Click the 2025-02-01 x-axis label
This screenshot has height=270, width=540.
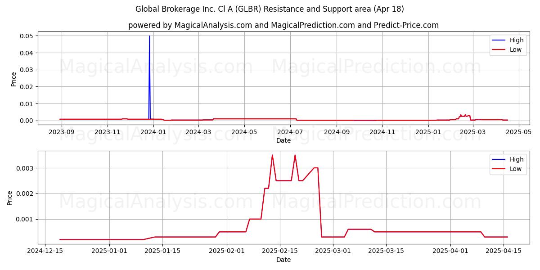227,251
